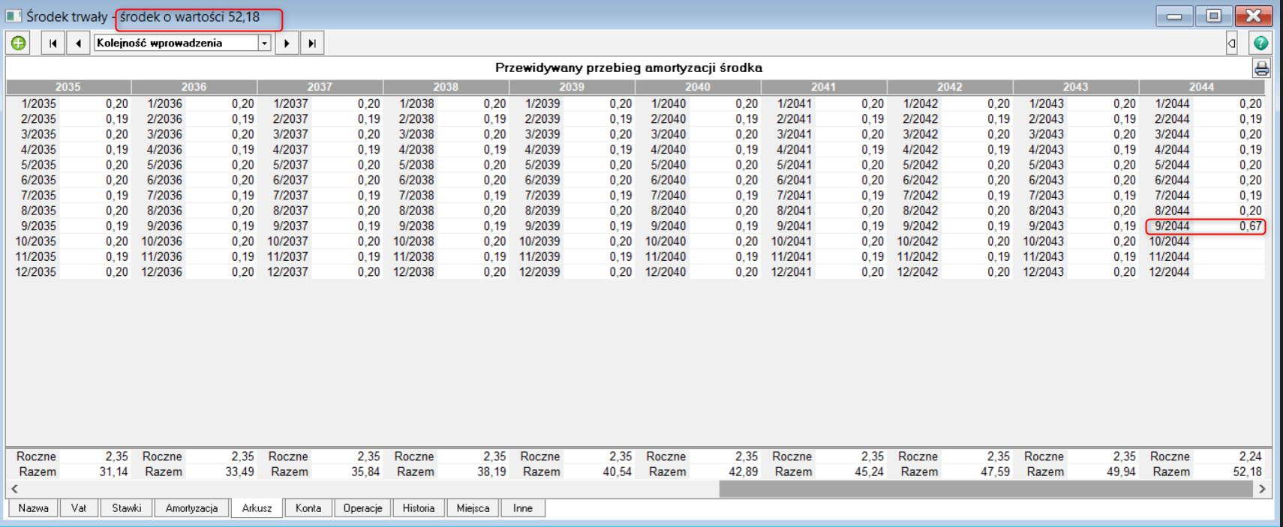Image resolution: width=1283 pixels, height=527 pixels.
Task: Switch to the Amortyzacja tab
Action: [191, 508]
